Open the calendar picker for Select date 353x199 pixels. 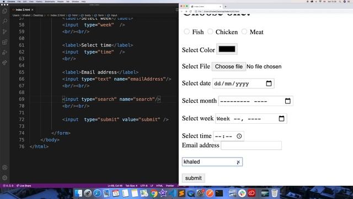[x=269, y=83]
